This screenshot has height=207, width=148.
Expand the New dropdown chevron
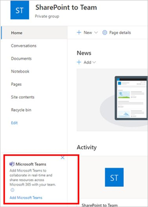click(x=96, y=33)
